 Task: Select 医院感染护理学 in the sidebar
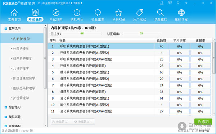coord(24,88)
